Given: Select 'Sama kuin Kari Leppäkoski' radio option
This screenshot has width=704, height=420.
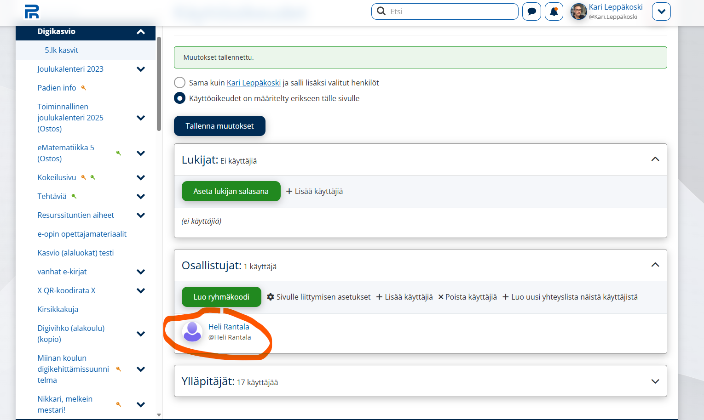Looking at the screenshot, I should coord(179,83).
